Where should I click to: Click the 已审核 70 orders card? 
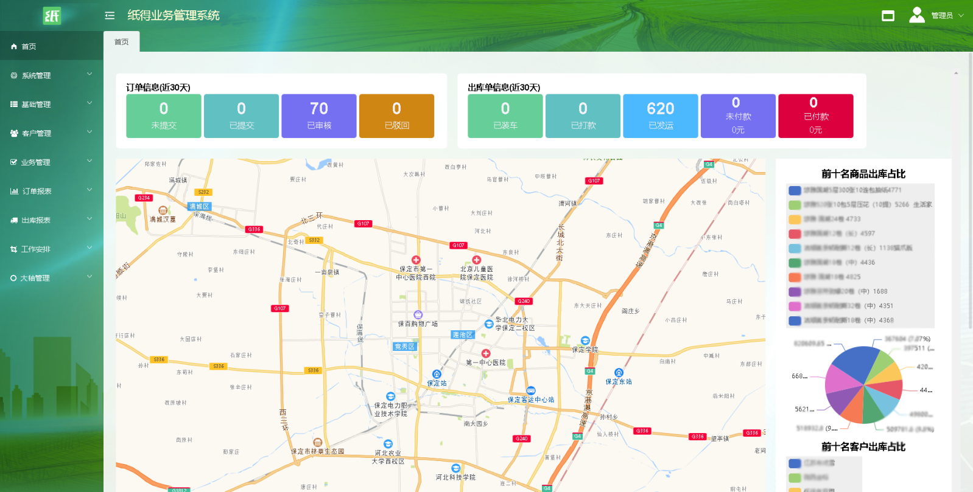click(x=318, y=116)
